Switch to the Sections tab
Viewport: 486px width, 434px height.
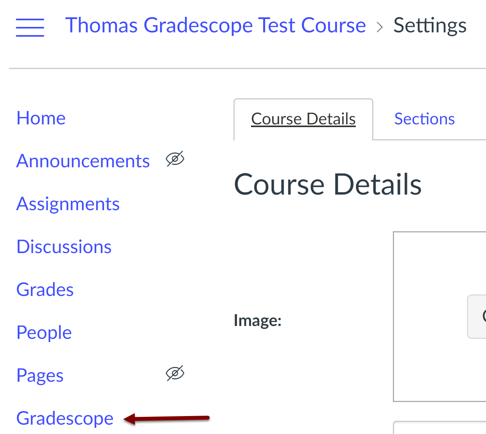[x=424, y=119]
